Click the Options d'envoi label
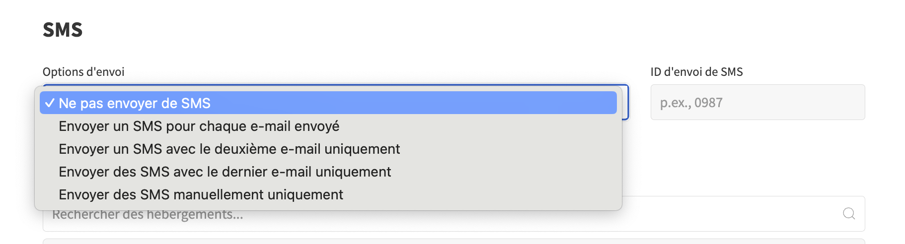The width and height of the screenshot is (905, 244). pos(83,72)
